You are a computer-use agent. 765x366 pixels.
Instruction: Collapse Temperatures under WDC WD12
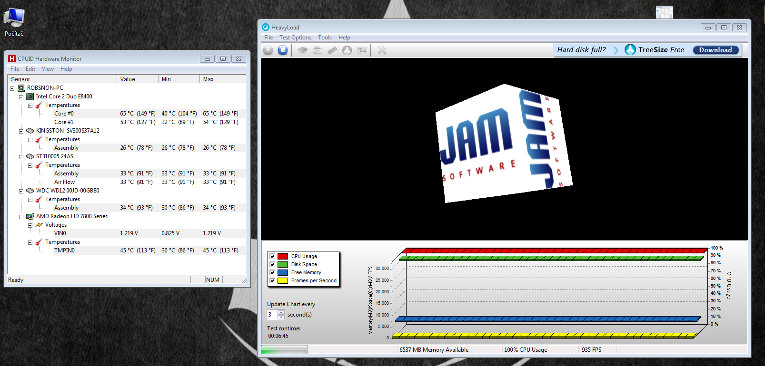tap(30, 199)
